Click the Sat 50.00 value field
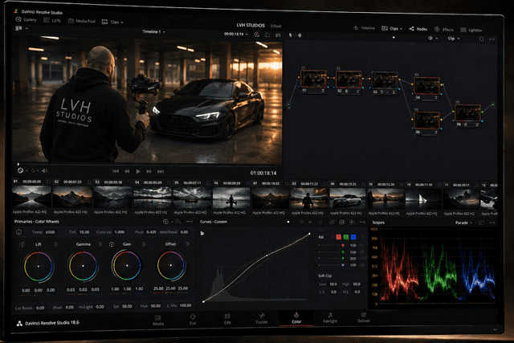This screenshot has height=343, width=514. coord(127,306)
